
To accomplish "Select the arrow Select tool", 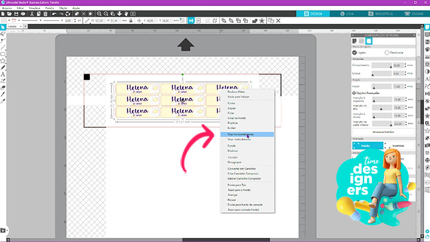I will [x=3, y=28].
